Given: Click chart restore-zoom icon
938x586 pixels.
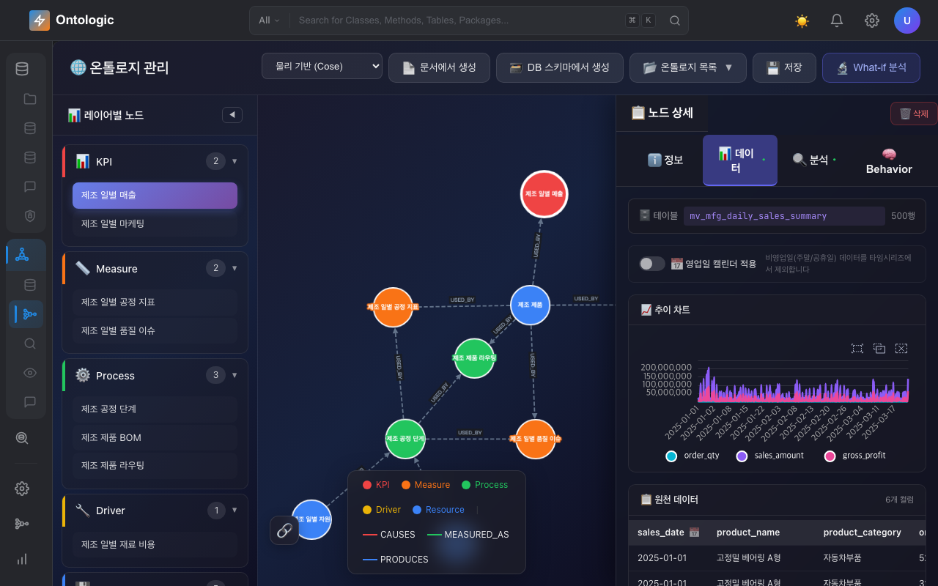Looking at the screenshot, I should tap(879, 349).
